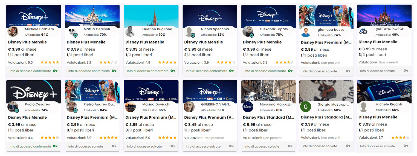
Task: Click Paolo Cesareo's profile avatar
Action: (x=13, y=107)
